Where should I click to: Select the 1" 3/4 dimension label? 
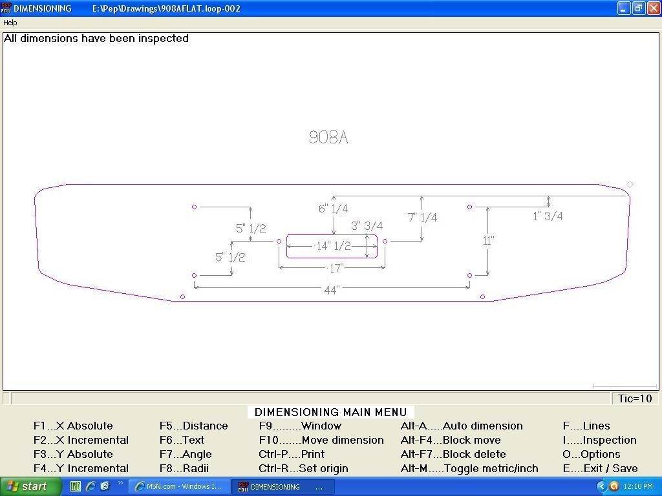[x=548, y=216]
